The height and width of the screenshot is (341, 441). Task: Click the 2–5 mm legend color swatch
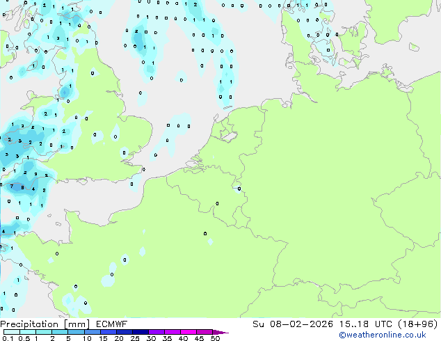(x=60, y=332)
